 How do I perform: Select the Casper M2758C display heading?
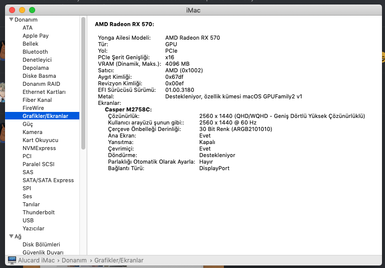coord(128,109)
